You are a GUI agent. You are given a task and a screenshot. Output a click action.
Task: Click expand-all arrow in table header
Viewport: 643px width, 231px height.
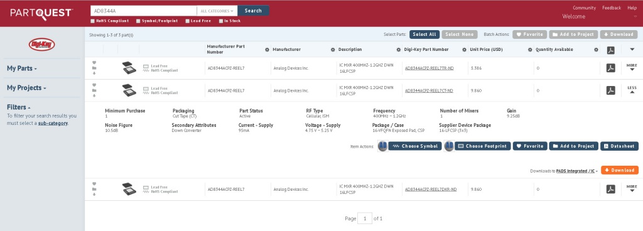pyautogui.click(x=632, y=50)
